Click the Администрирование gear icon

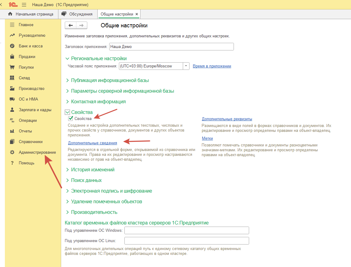point(12,152)
